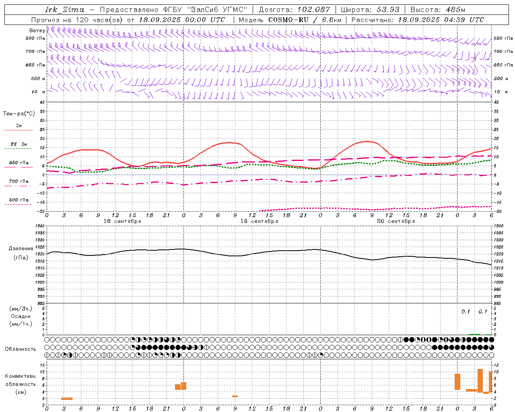The height and width of the screenshot is (412, 515).
Task: Click the 20 сентября date label
Action: (396, 221)
